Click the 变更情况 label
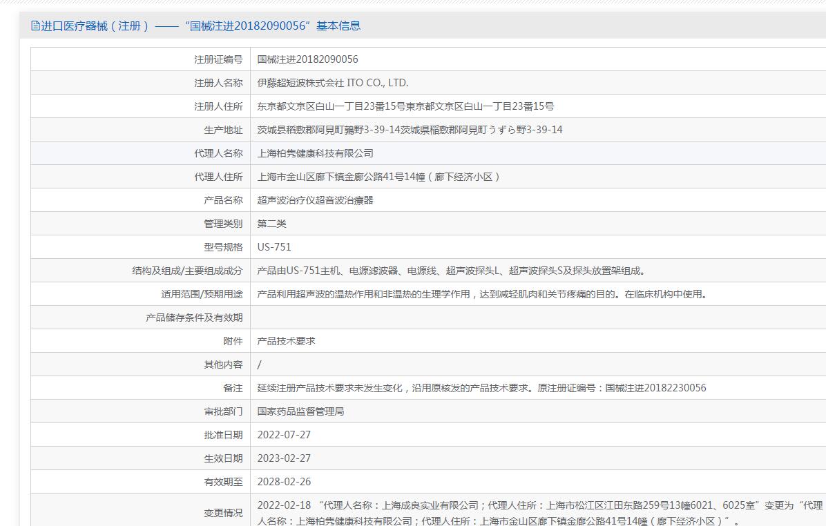 tap(223, 513)
